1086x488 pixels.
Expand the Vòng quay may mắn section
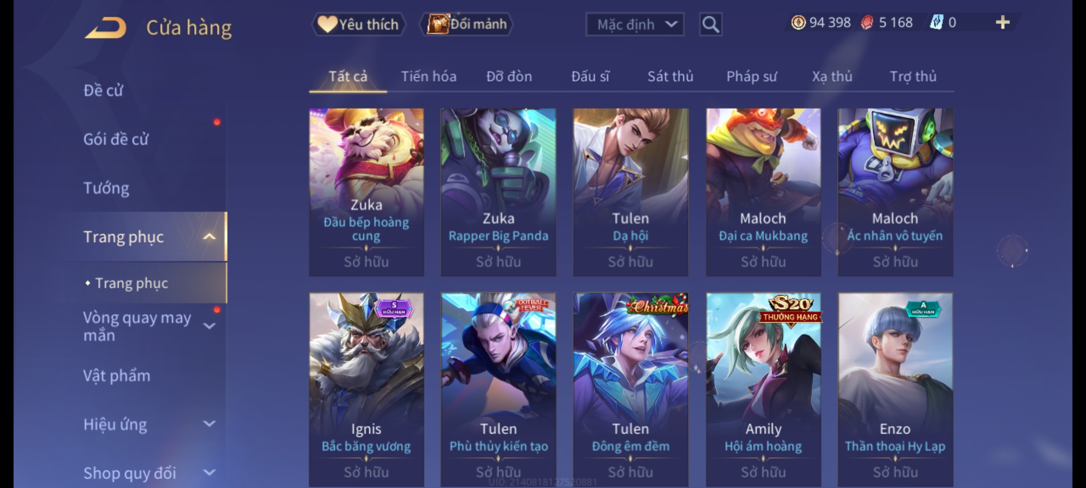click(x=209, y=326)
